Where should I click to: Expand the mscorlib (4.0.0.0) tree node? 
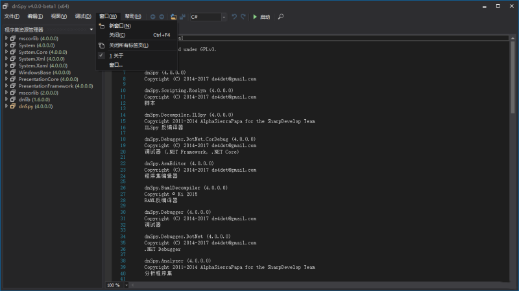[x=6, y=38]
